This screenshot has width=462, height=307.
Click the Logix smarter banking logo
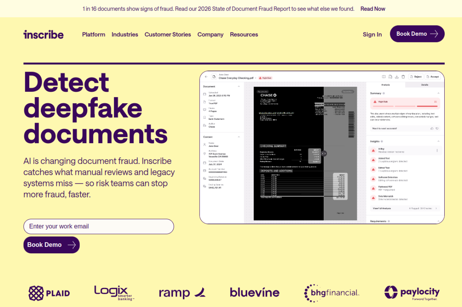(x=114, y=293)
